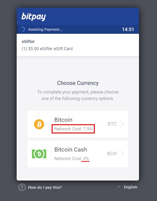Choose English from the language menu
157x201 pixels.
pos(130,187)
